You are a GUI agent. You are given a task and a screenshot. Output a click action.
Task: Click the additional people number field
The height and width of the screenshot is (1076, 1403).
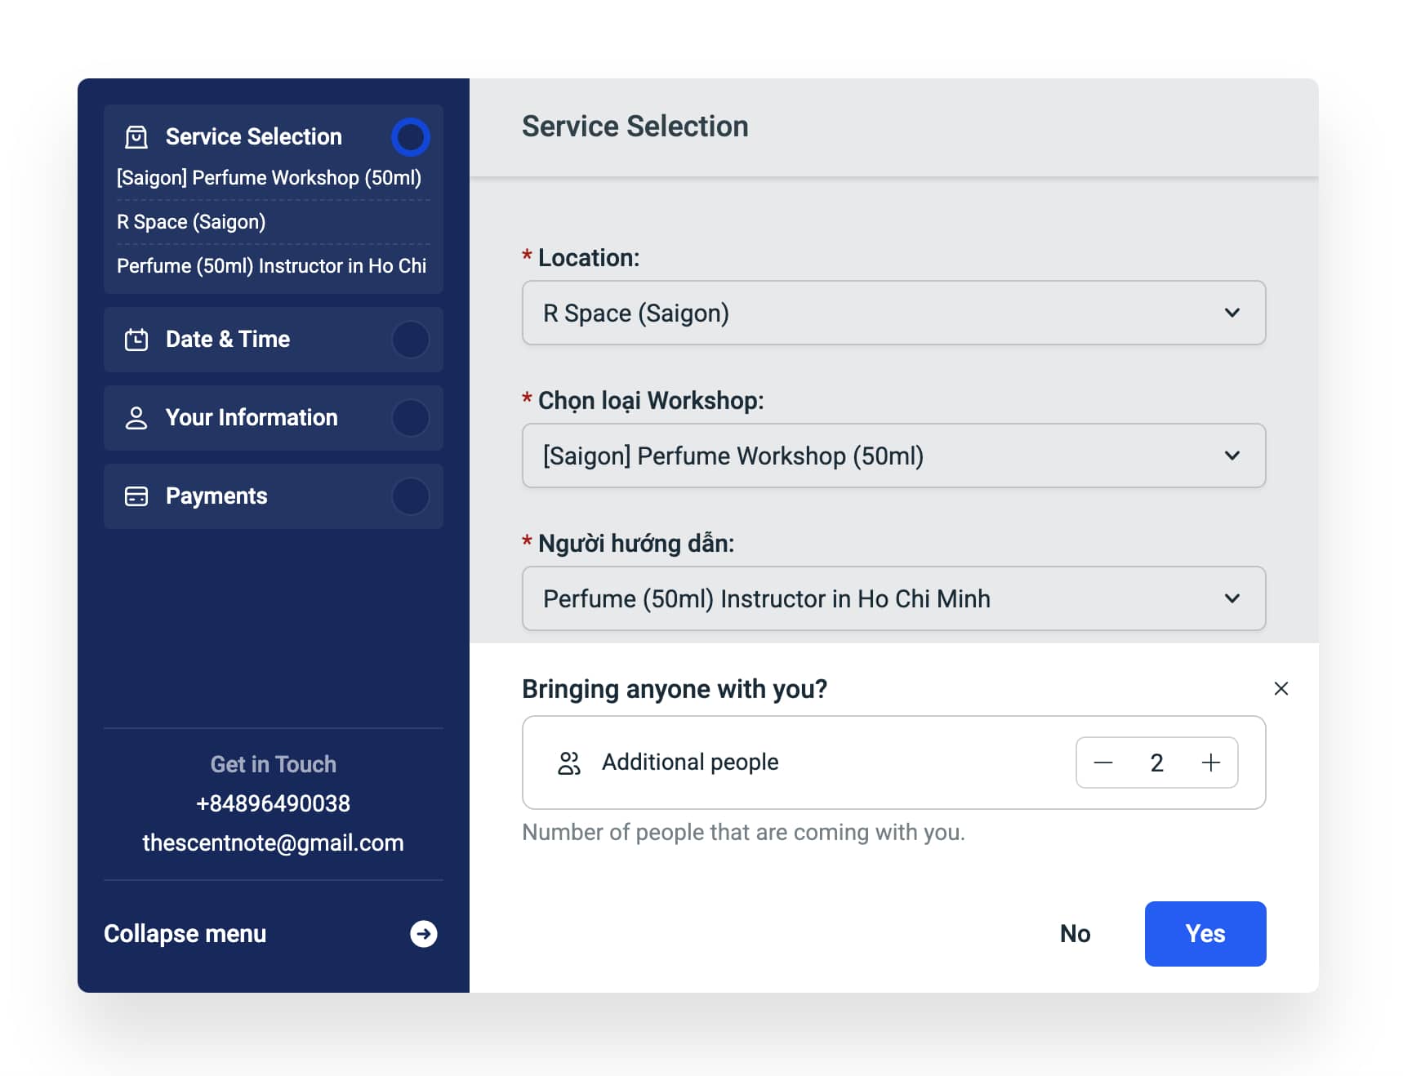pyautogui.click(x=1156, y=763)
